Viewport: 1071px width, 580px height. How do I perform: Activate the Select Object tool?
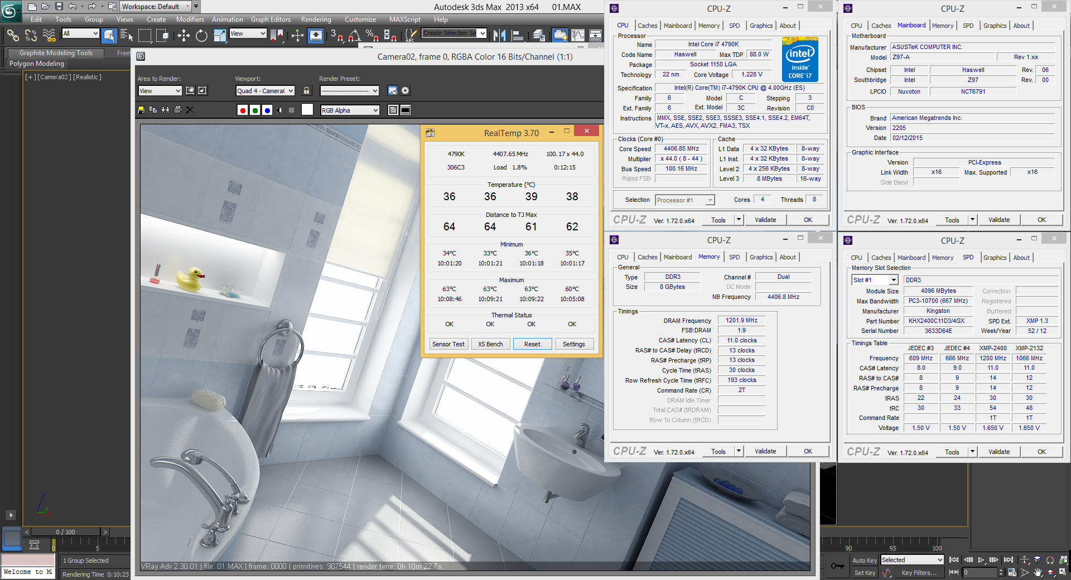[109, 36]
